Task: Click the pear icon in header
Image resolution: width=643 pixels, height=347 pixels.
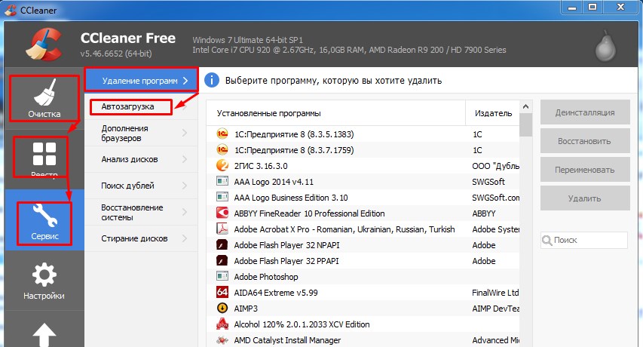Action: pos(605,48)
